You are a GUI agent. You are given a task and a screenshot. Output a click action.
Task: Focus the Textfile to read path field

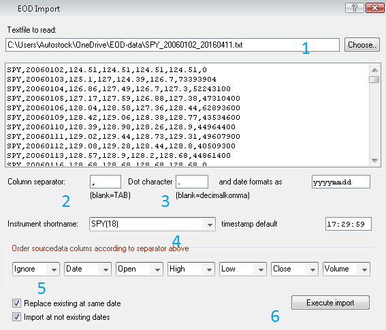172,45
